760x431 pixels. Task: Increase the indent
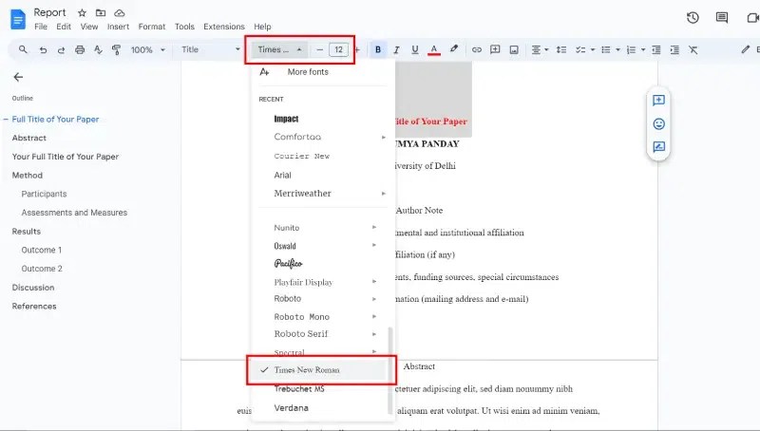pyautogui.click(x=674, y=49)
